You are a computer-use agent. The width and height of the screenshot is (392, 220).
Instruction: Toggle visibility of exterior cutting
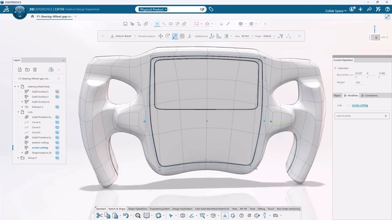[57, 143]
